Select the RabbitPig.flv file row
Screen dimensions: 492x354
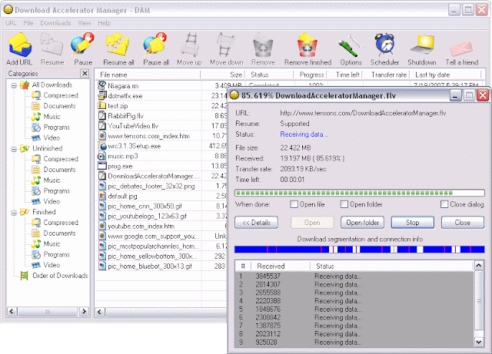pos(161,116)
